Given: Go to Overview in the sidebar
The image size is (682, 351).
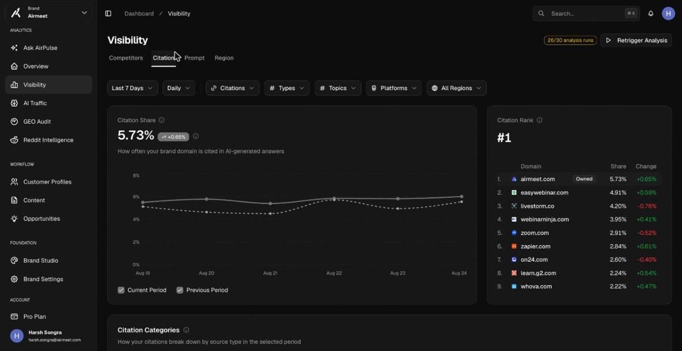Looking at the screenshot, I should point(48,66).
